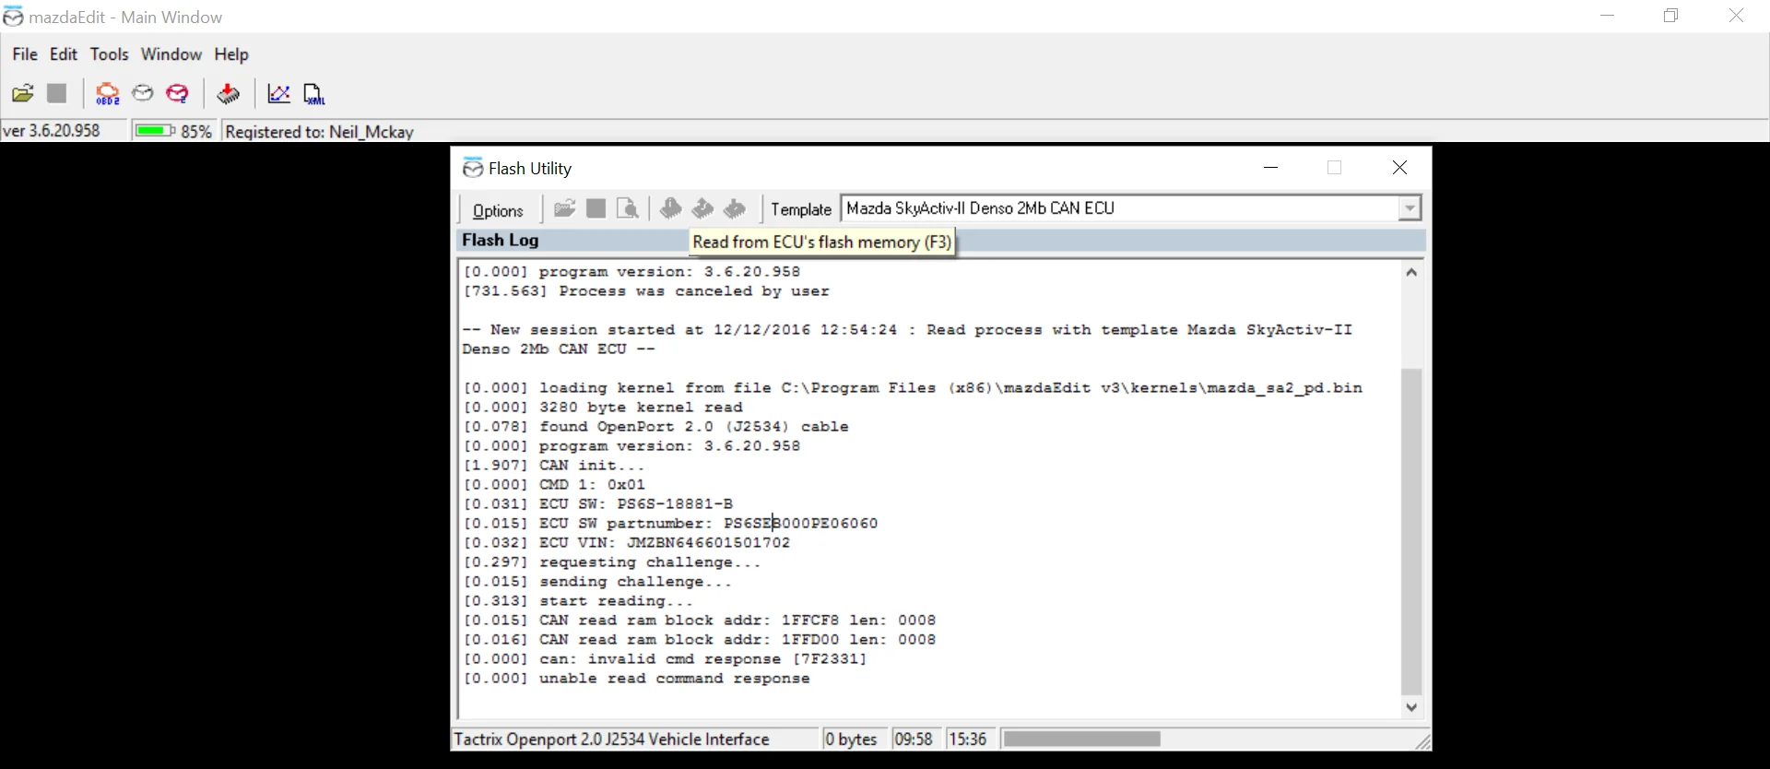Click the XML document icon
This screenshot has height=769, width=1770.
[314, 93]
